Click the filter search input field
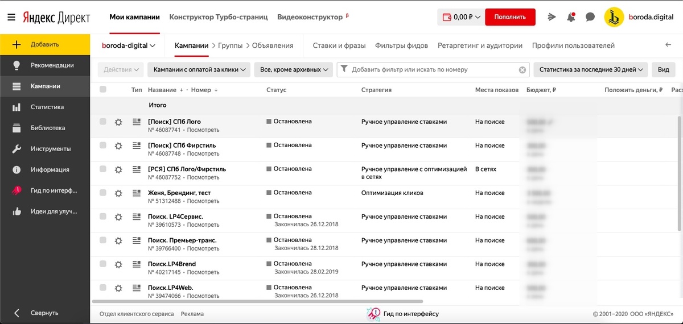The height and width of the screenshot is (324, 683). [x=433, y=69]
